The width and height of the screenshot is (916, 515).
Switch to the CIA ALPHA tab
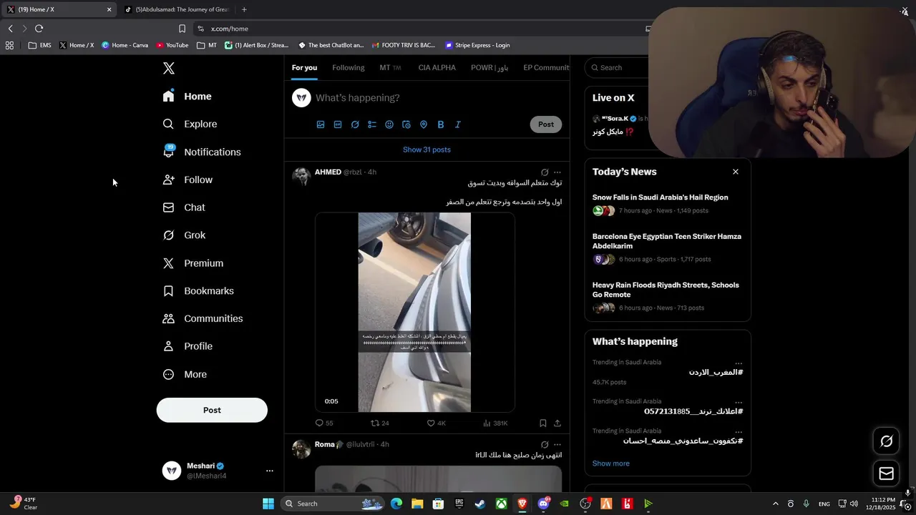pos(437,68)
